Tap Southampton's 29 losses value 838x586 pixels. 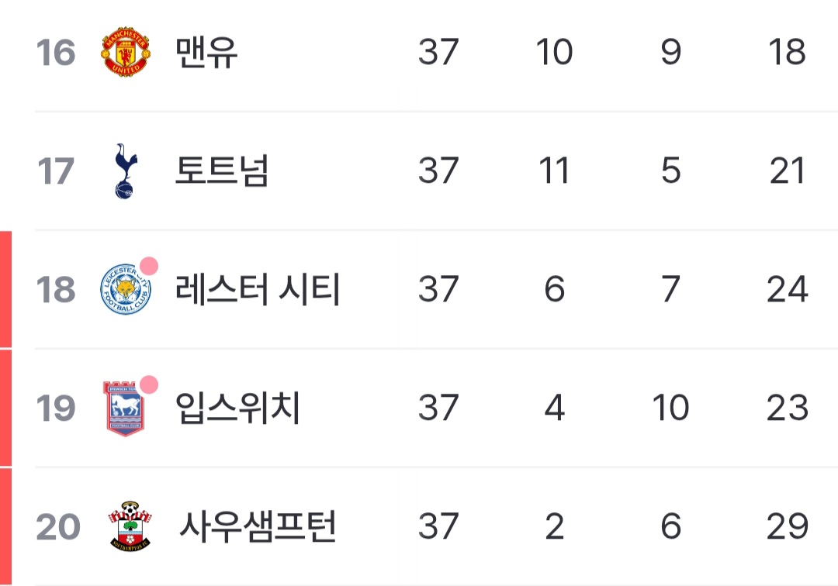click(x=788, y=526)
